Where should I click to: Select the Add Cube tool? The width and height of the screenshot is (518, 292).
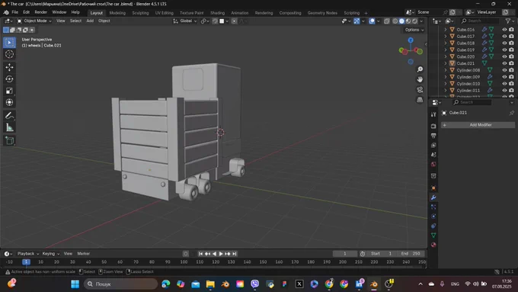coord(9,140)
